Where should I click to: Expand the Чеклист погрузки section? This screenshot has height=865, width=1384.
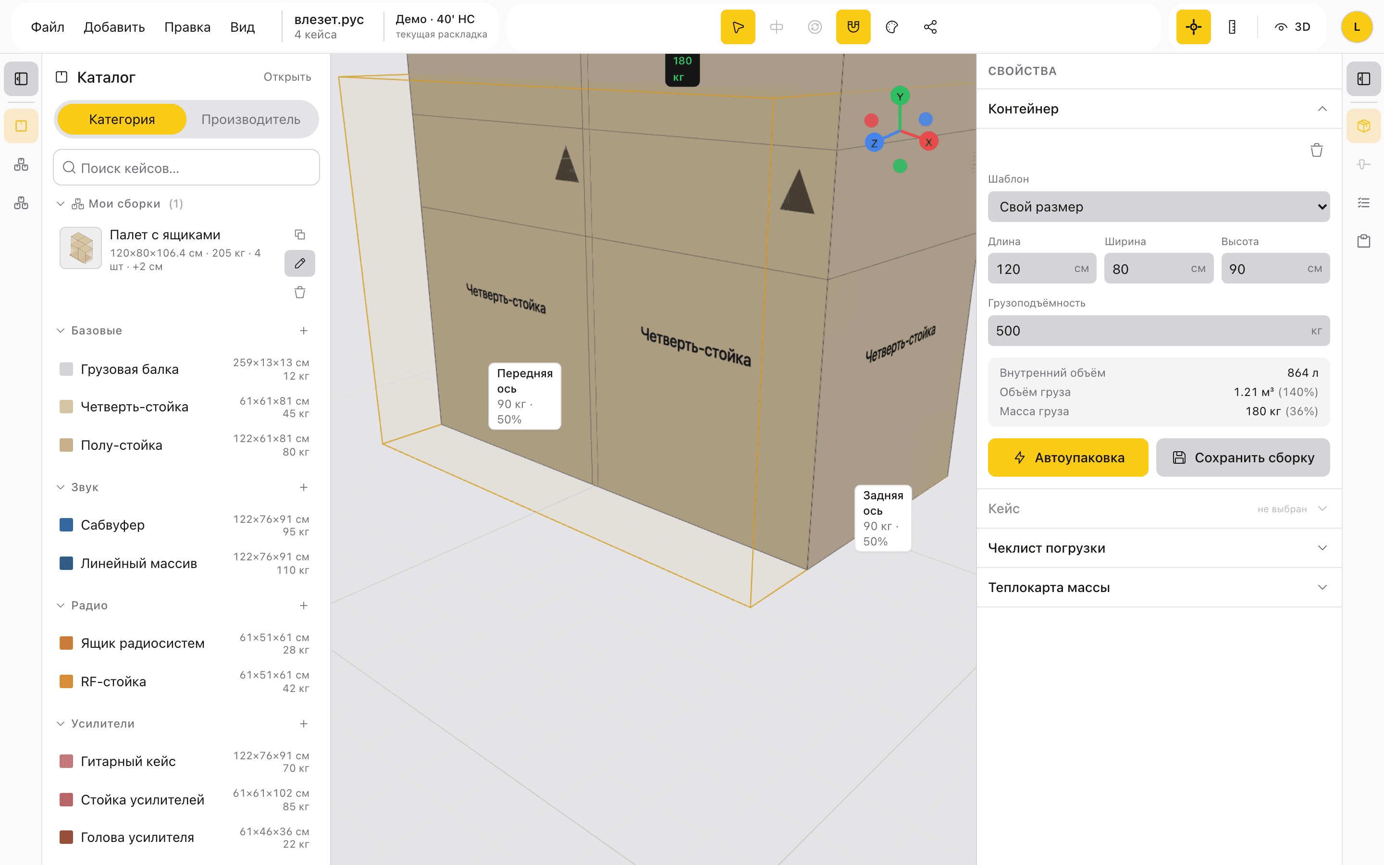point(1159,548)
